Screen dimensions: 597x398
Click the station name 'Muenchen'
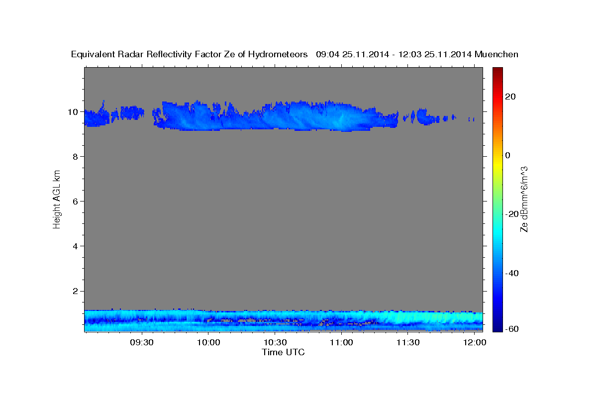click(x=497, y=55)
